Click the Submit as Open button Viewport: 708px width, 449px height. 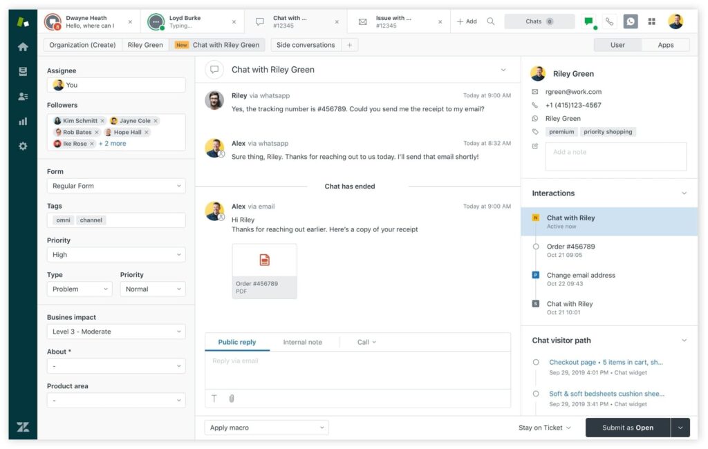[628, 428]
